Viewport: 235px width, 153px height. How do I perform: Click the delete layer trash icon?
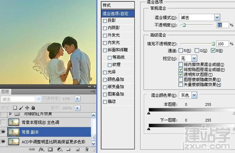point(86,149)
